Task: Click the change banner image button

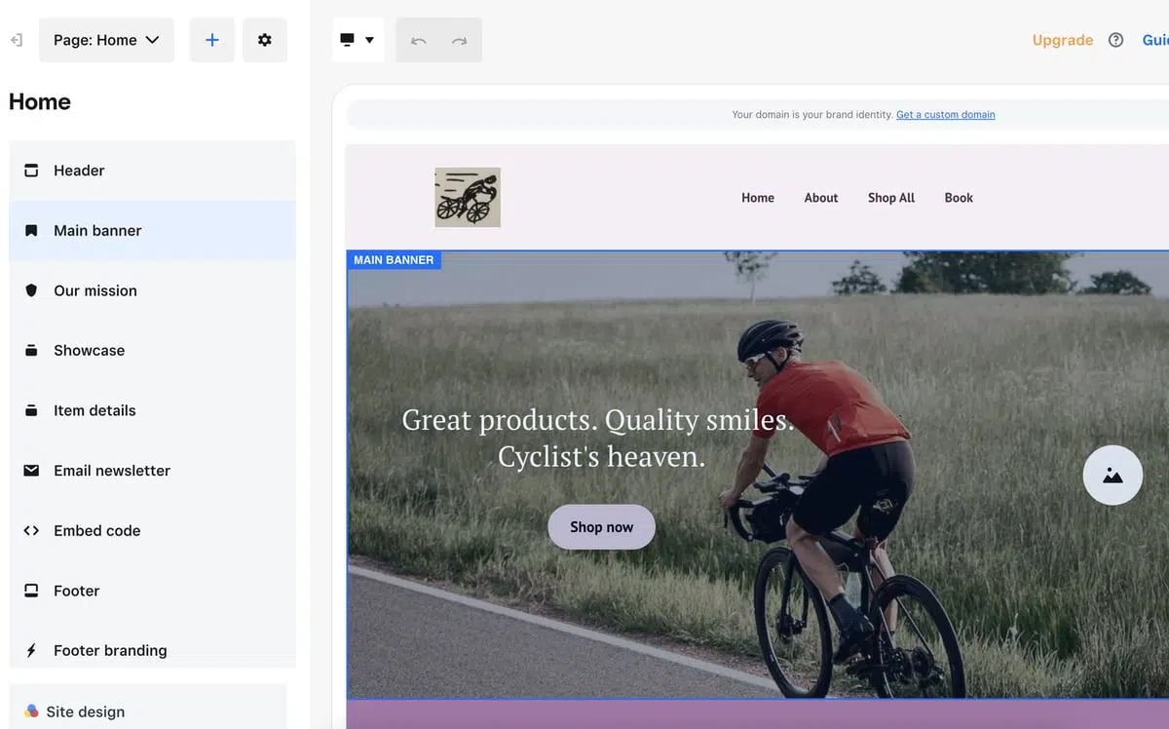Action: pyautogui.click(x=1112, y=476)
